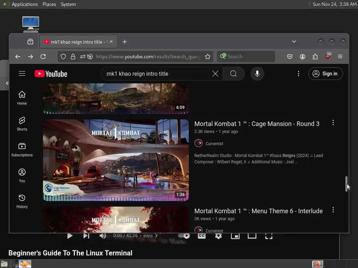
Task: Enable miniplayer in background player
Action: pos(235,236)
